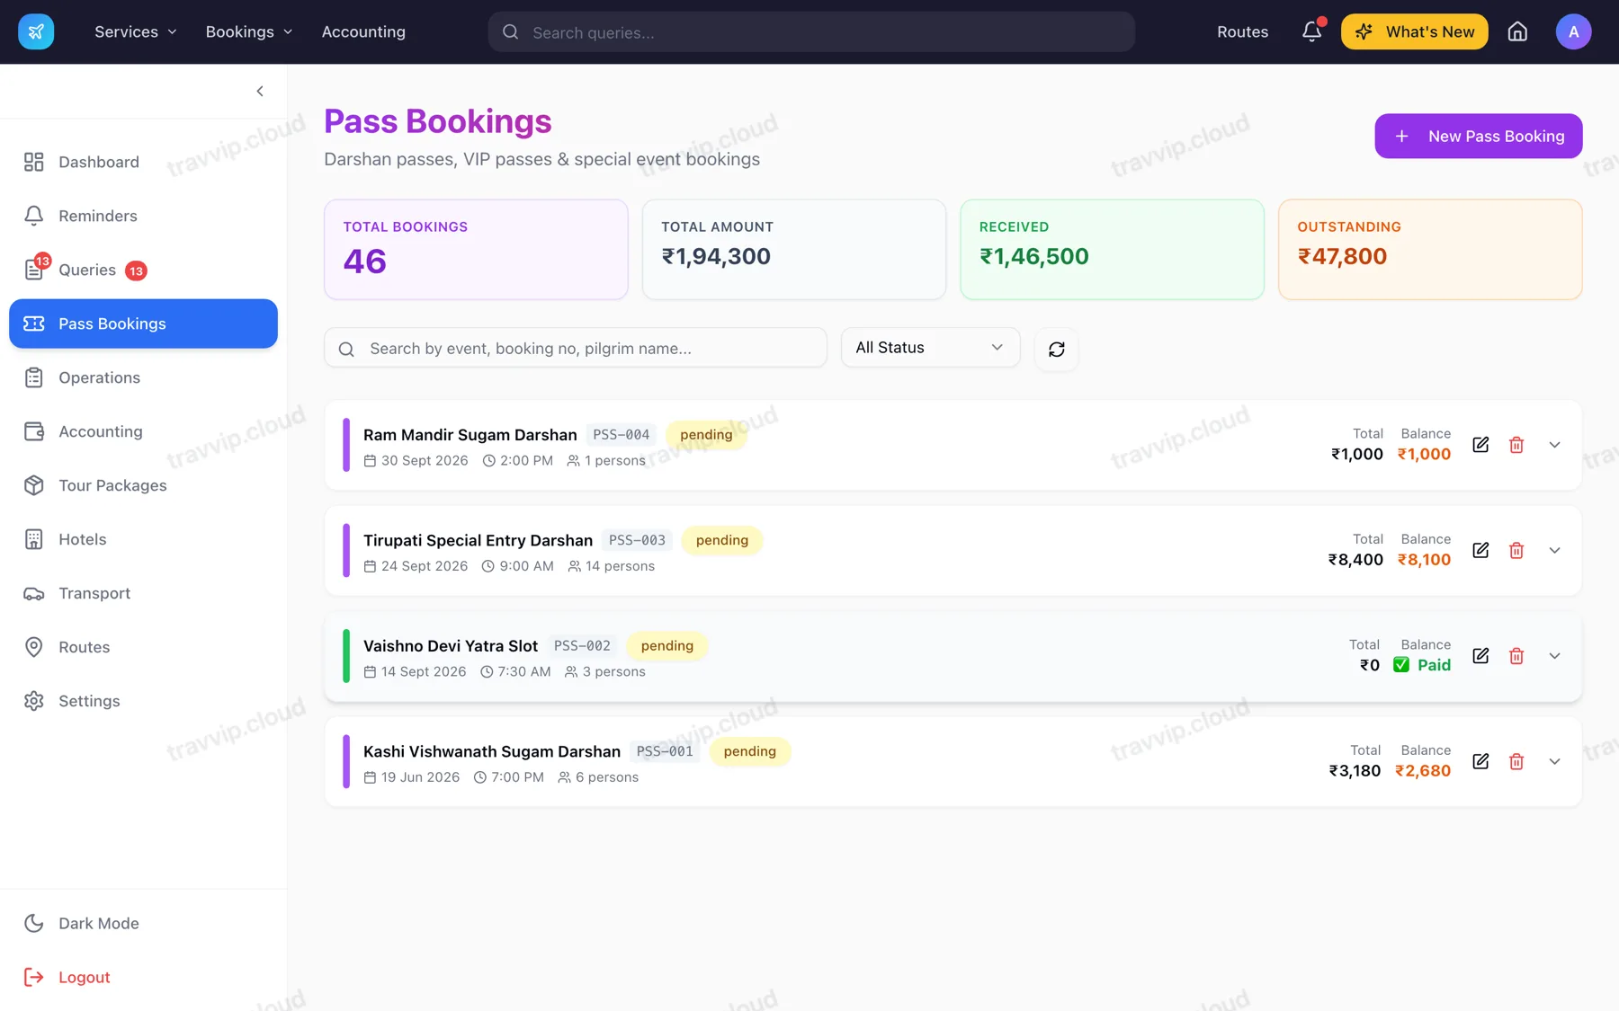Image resolution: width=1619 pixels, height=1011 pixels.
Task: Open the Queries sidebar label
Action: pyautogui.click(x=87, y=270)
